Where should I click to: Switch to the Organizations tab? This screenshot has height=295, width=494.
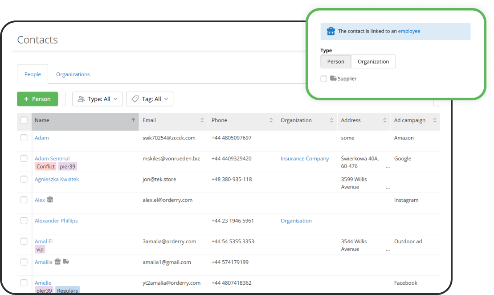[73, 74]
